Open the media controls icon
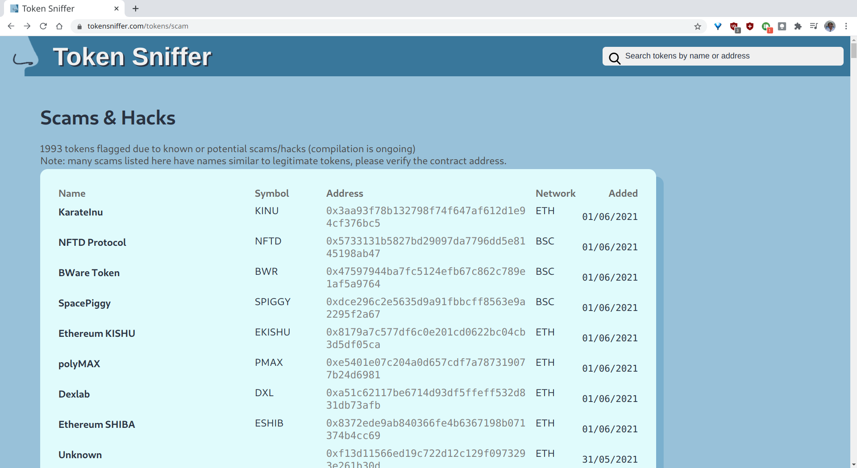The image size is (857, 468). point(814,26)
